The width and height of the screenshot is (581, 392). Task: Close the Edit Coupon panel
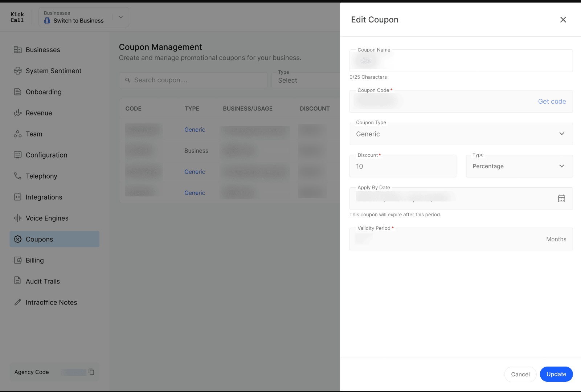tap(563, 20)
